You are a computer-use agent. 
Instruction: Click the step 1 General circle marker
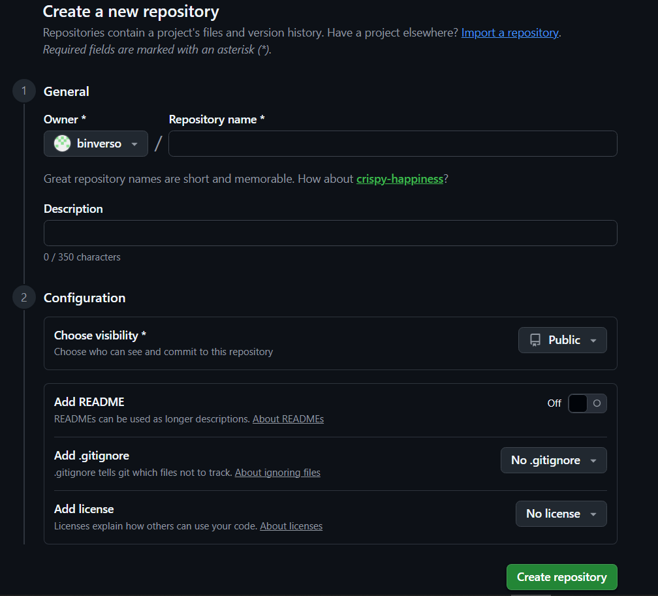(24, 91)
